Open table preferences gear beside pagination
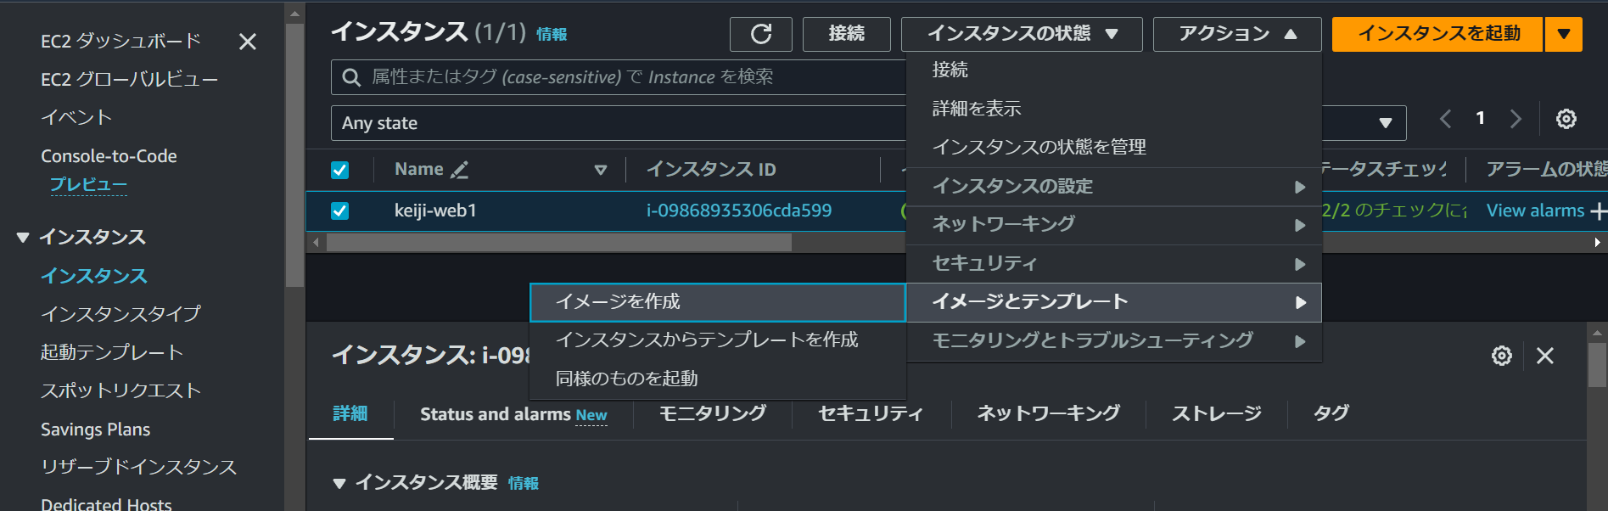 click(1566, 119)
